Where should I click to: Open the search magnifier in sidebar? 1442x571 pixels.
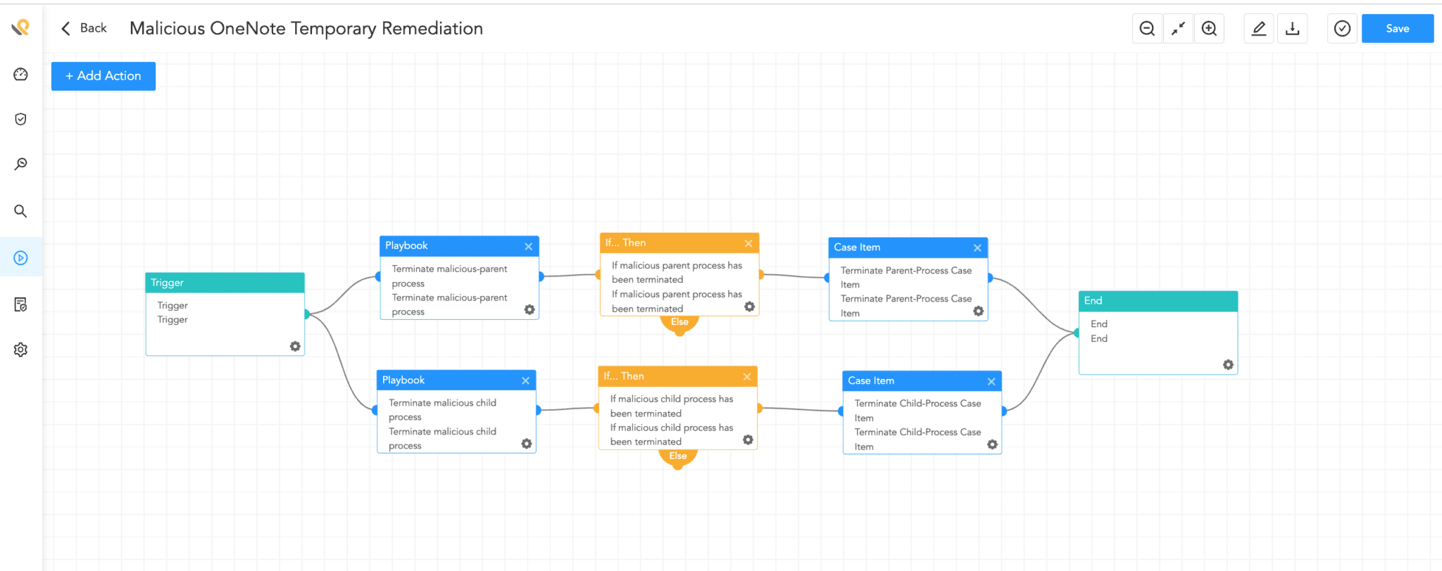pos(20,211)
